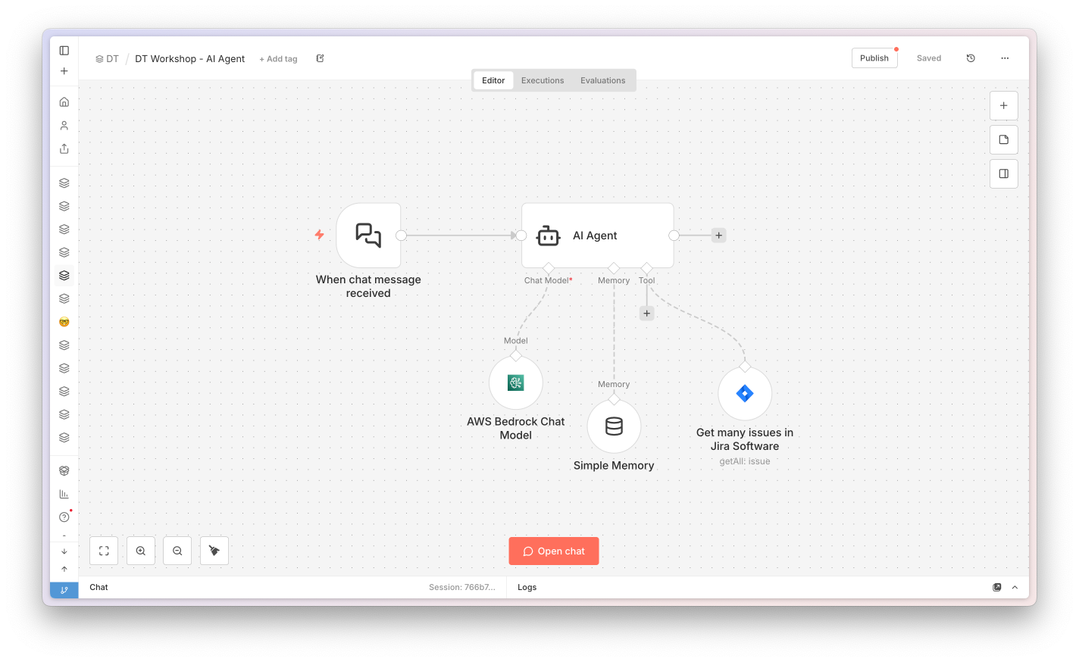The height and width of the screenshot is (662, 1079).
Task: Open the templates cube icon in sidebar
Action: point(64,470)
